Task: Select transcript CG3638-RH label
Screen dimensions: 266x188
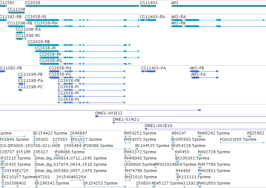Action: (x=46, y=23)
